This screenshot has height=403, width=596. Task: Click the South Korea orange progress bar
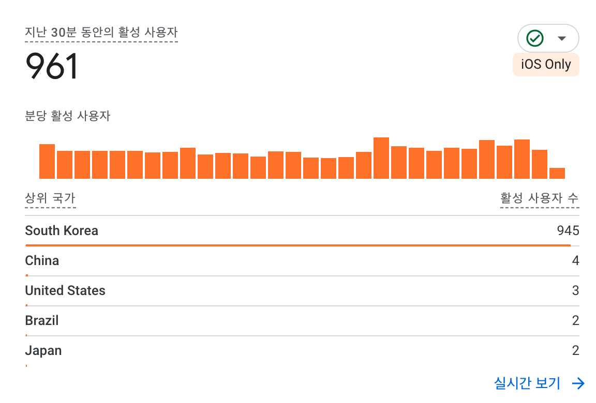[297, 245]
